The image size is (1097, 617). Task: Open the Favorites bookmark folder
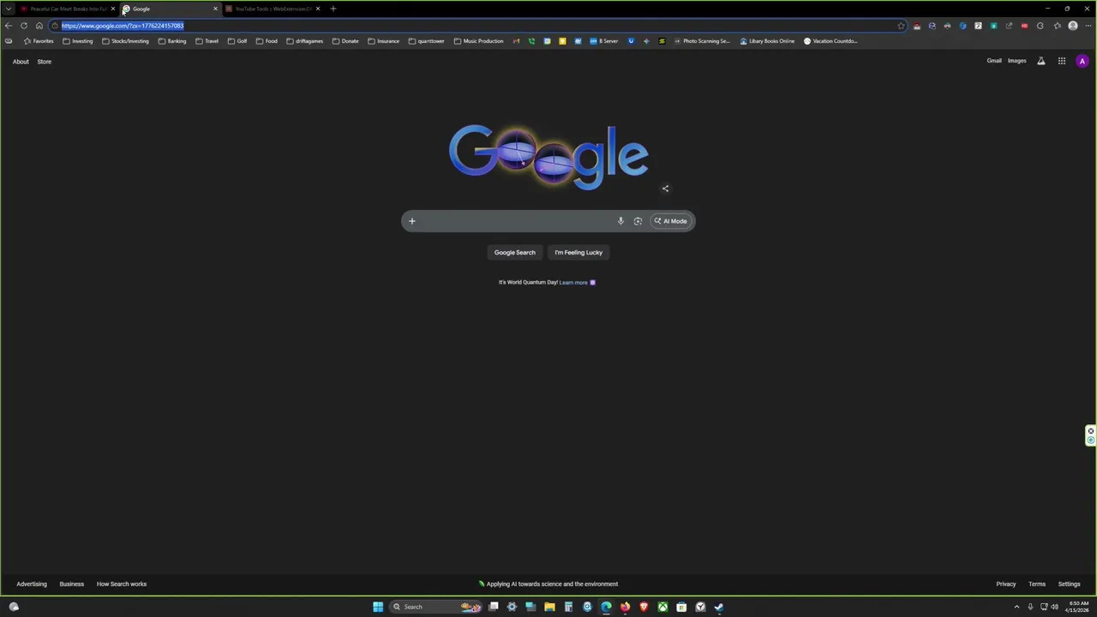coord(39,41)
